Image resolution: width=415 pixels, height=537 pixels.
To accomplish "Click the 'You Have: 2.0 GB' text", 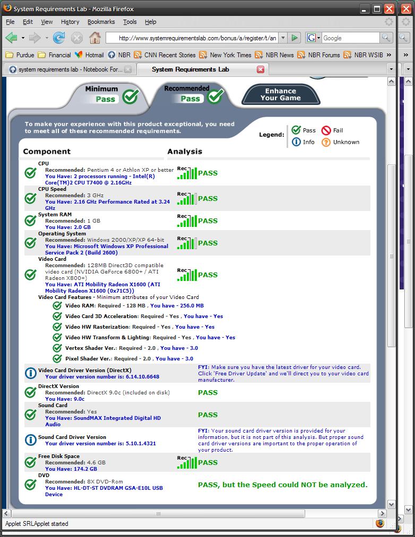I will point(68,227).
